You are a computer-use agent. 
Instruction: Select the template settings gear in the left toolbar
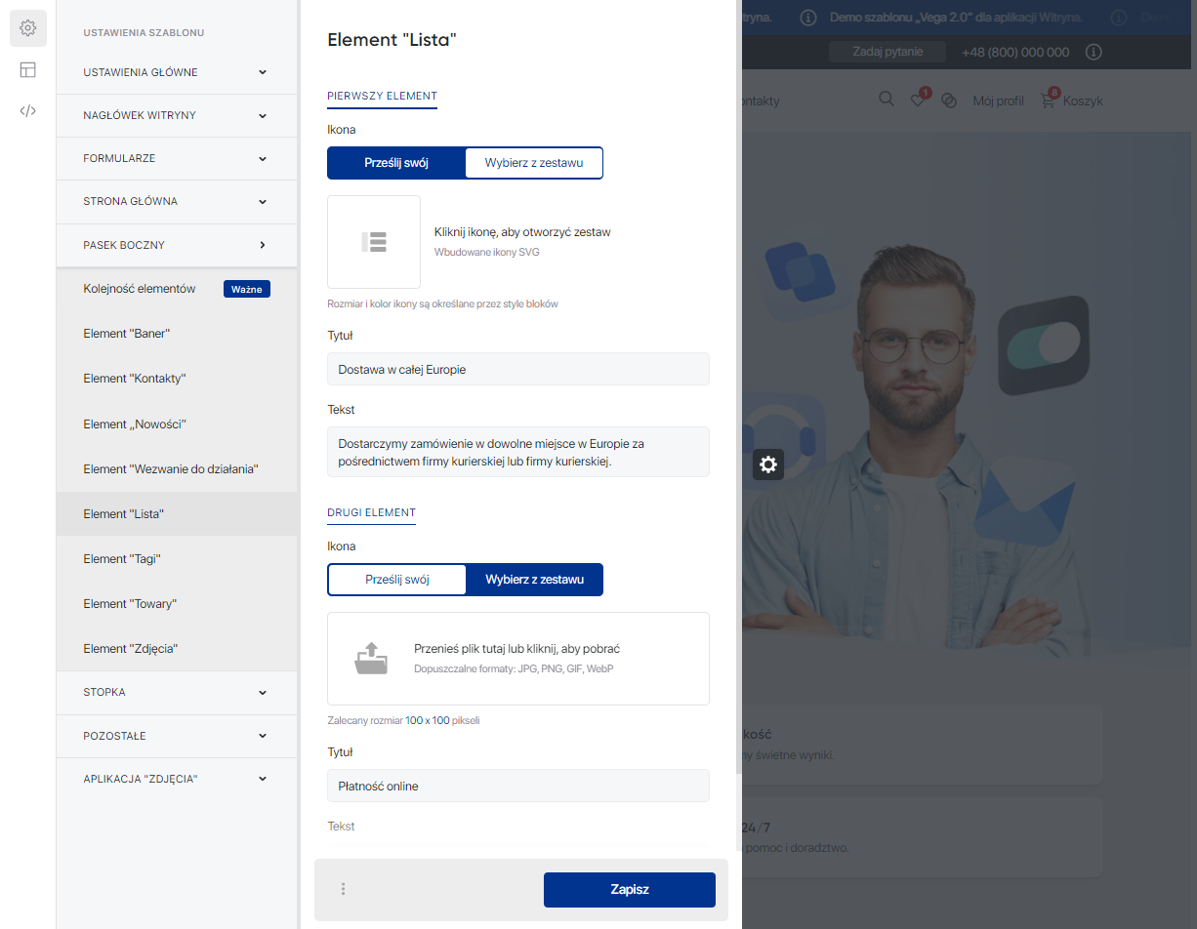pos(27,27)
